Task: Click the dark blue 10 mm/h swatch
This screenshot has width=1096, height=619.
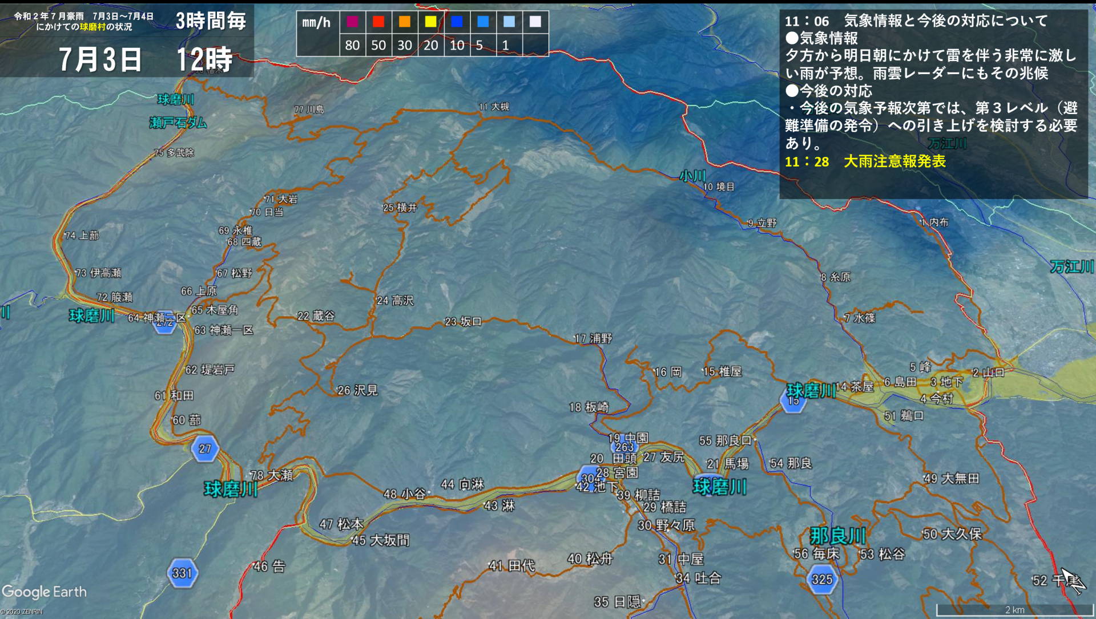Action: coord(457,22)
